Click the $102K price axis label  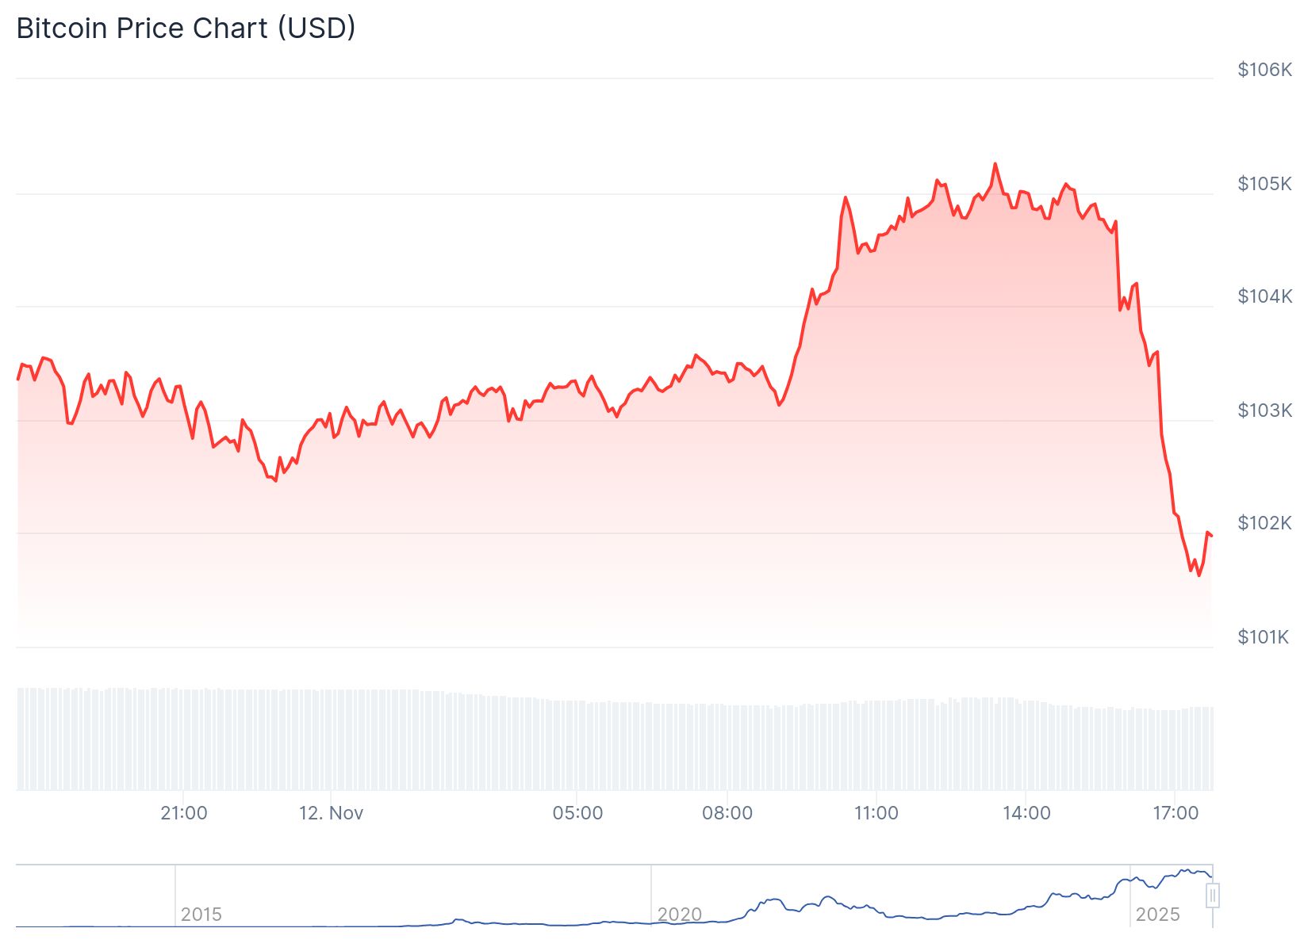pyautogui.click(x=1264, y=523)
